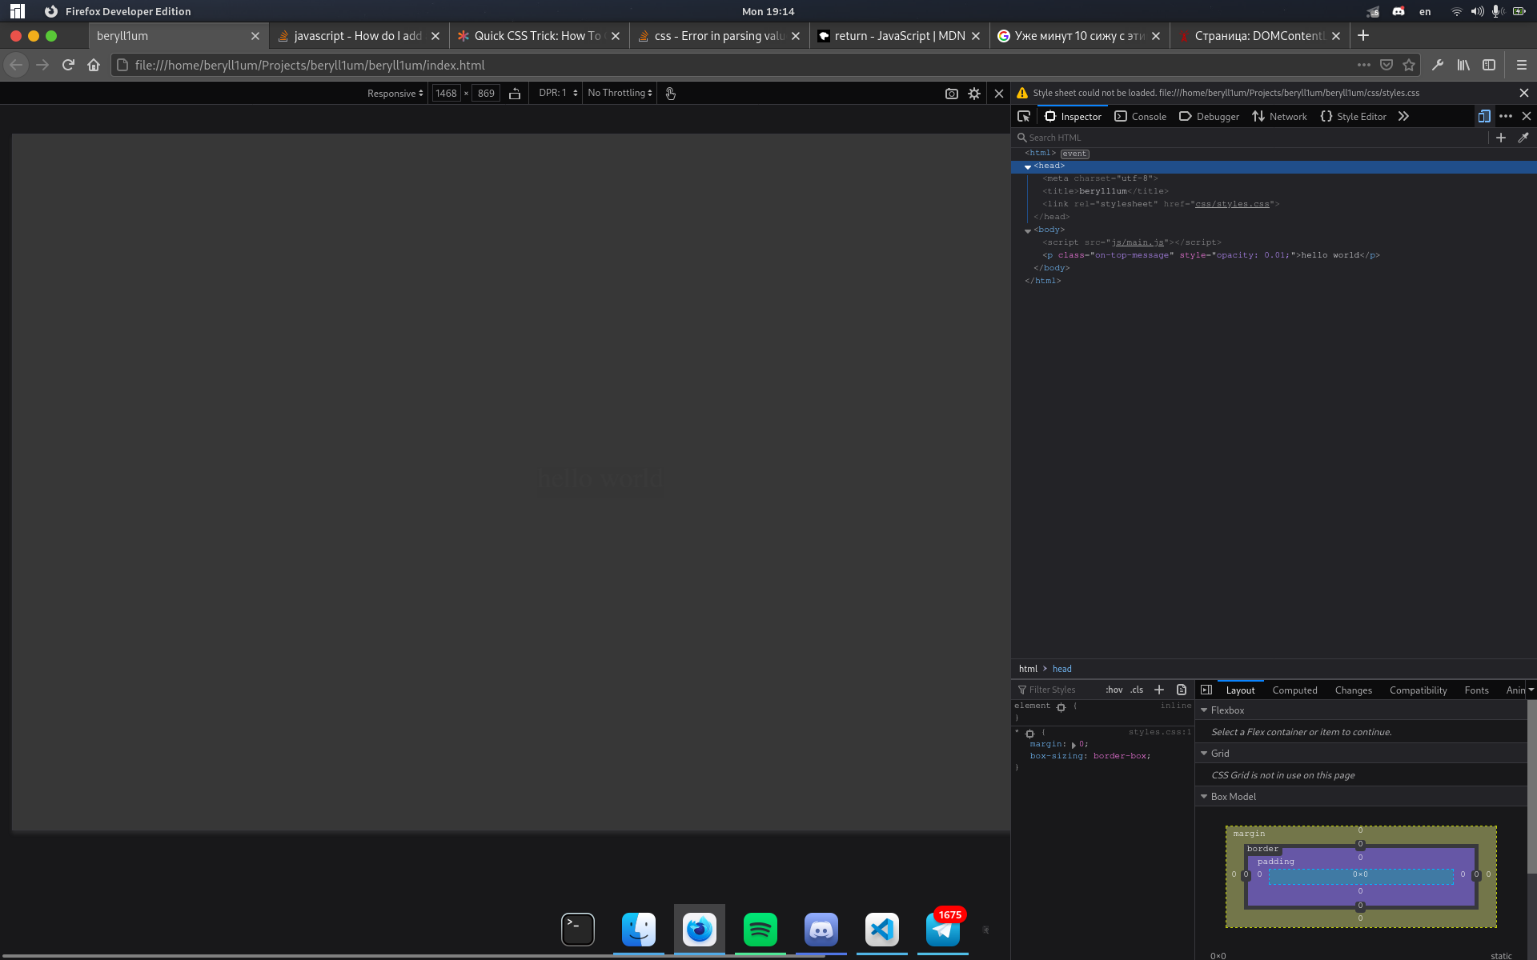1537x960 pixels.
Task: Go to Firefox home page
Action: 94,65
